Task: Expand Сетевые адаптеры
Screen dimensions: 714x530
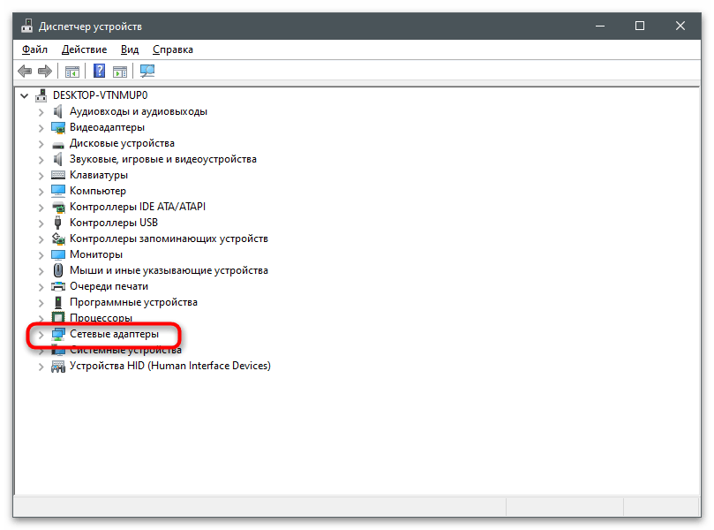Action: (x=41, y=335)
